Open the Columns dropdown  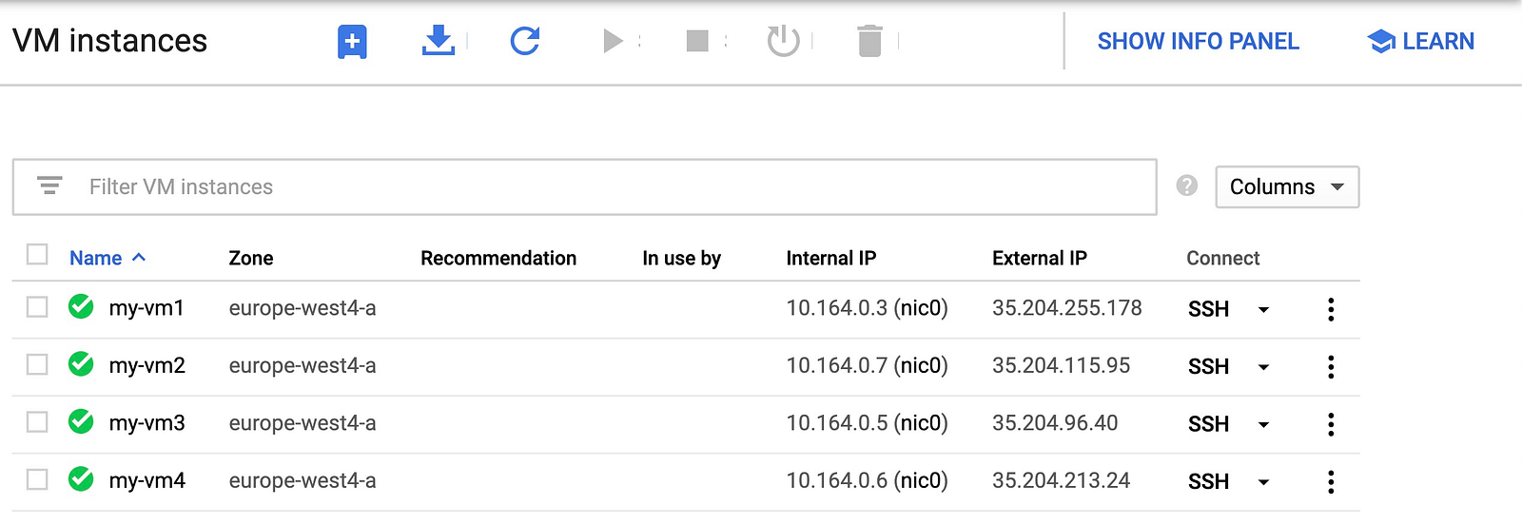[1286, 186]
